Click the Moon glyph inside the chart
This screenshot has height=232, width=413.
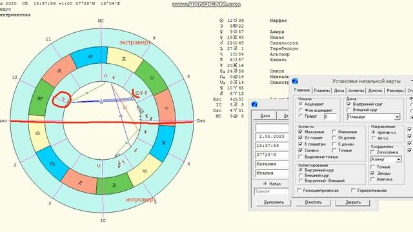(63, 99)
